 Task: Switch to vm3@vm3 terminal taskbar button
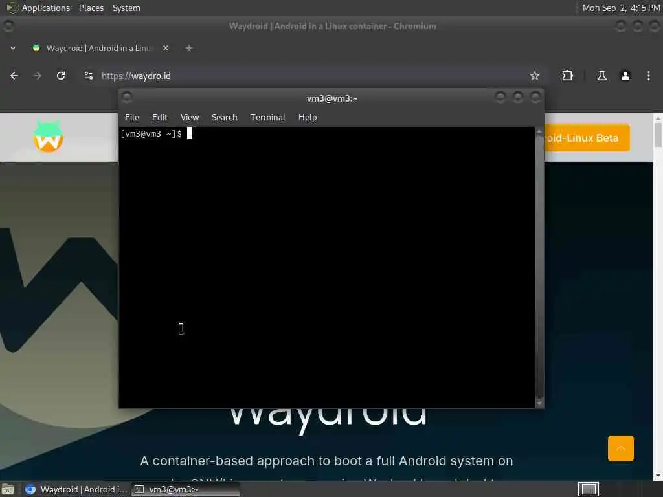pos(186,489)
